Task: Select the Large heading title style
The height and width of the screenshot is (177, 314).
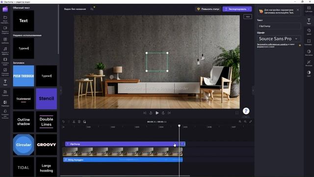Action: tap(47, 167)
